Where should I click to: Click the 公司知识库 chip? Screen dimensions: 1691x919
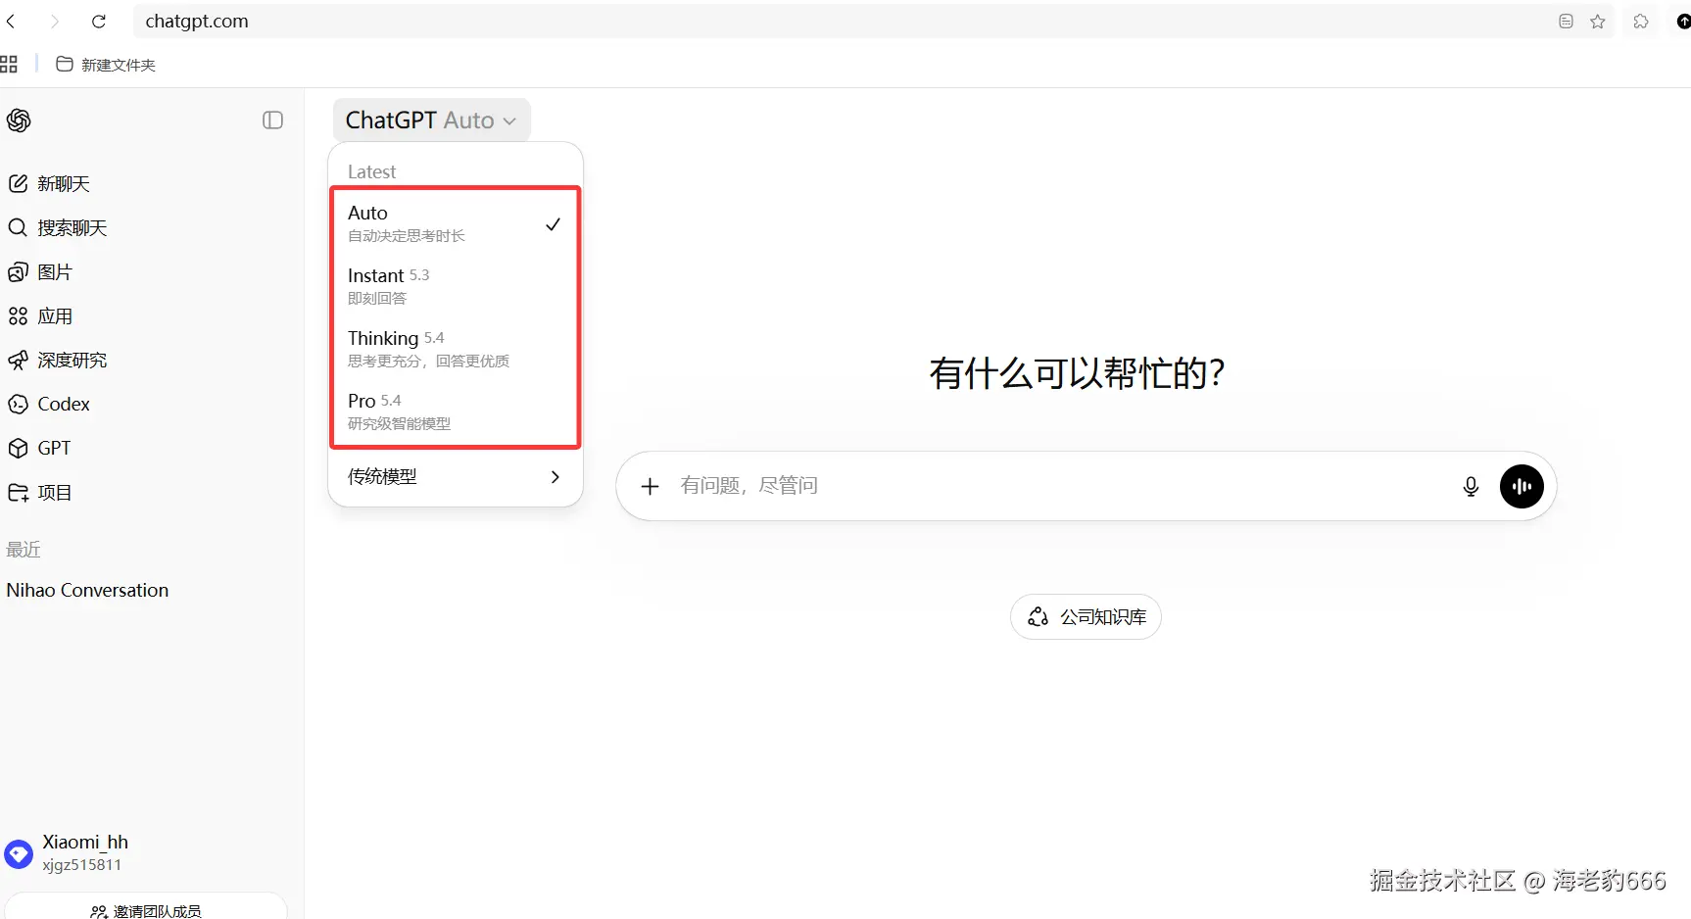(1086, 617)
